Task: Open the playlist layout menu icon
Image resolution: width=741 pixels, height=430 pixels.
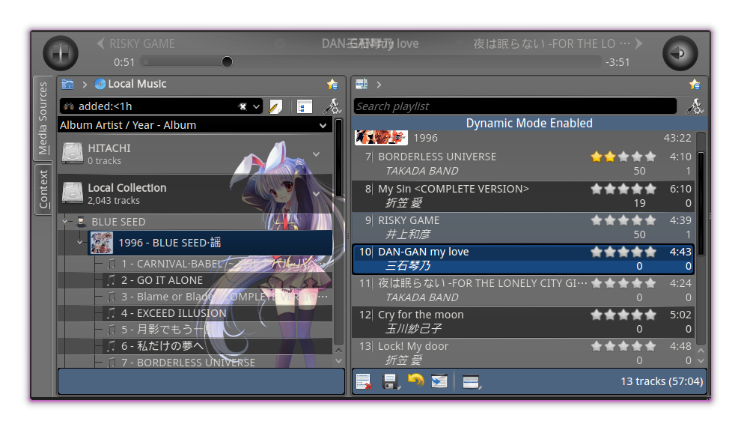Action: 471,381
